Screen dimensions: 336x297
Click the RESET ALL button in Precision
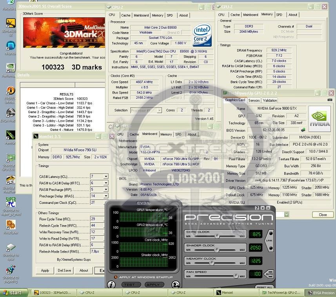point(264,287)
